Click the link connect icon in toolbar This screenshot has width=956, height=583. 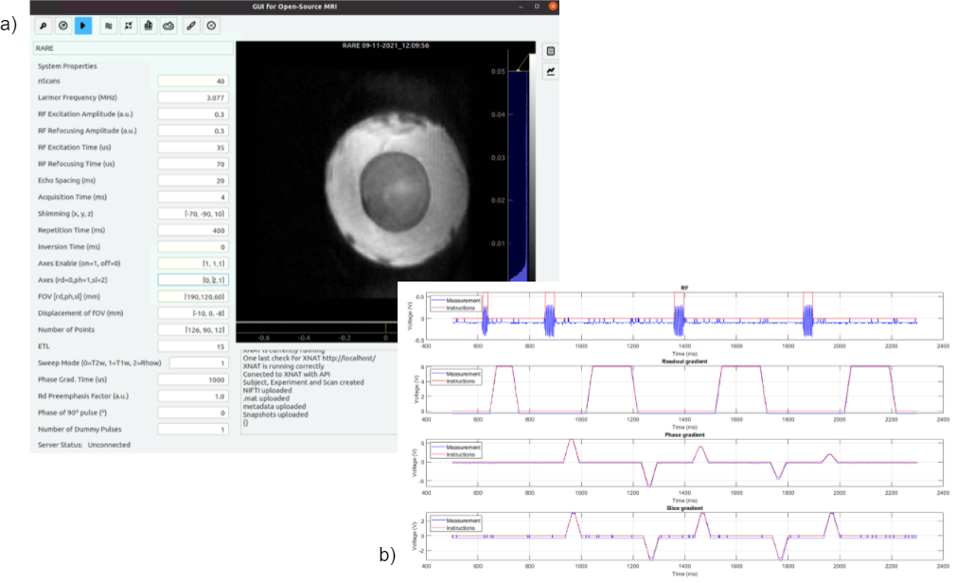192,26
